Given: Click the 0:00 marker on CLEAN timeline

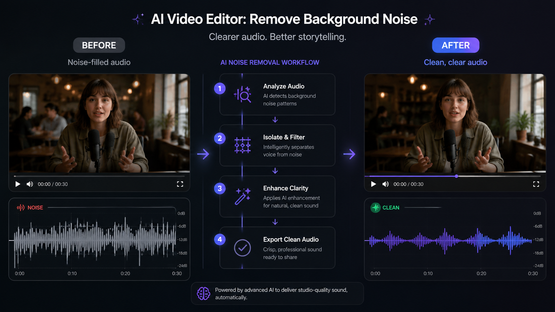Looking at the screenshot, I should pyautogui.click(x=375, y=274).
